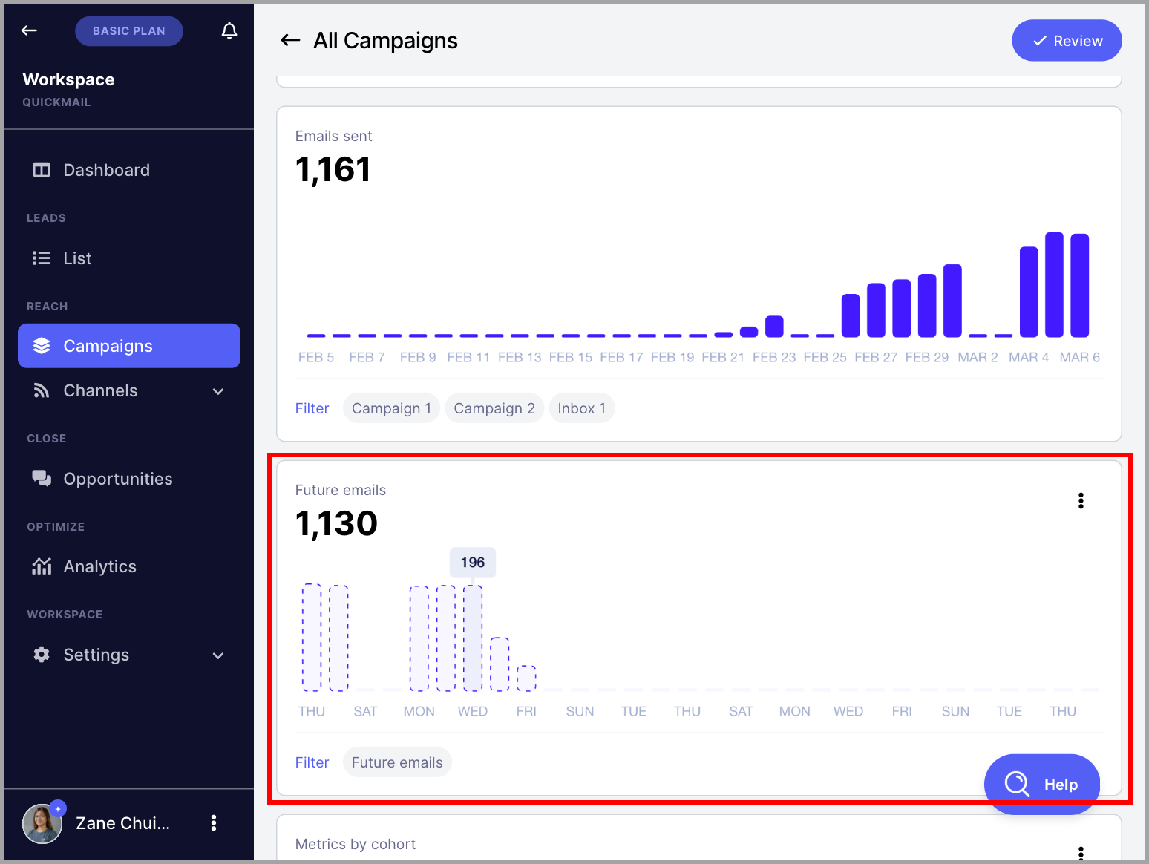1149x864 pixels.
Task: Click the Metrics by cohort heading
Action: click(x=356, y=844)
